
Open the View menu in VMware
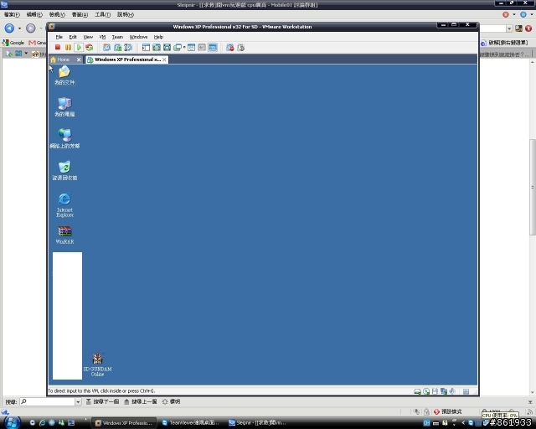88,37
